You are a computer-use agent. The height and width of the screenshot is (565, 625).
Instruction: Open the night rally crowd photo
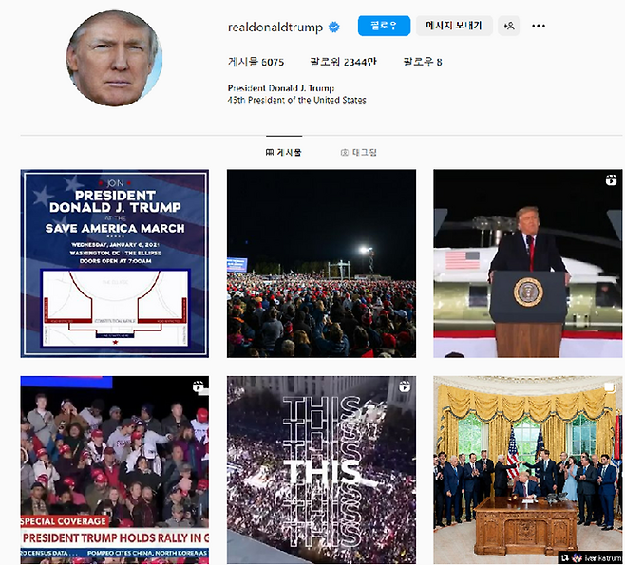point(321,263)
